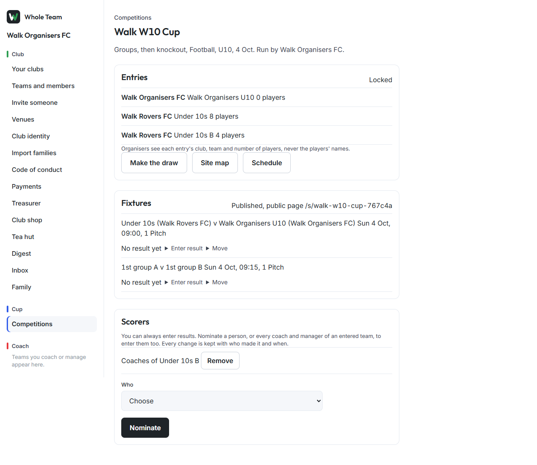Click the Nominate button
Image resolution: width=537 pixels, height=465 pixels.
pos(145,428)
